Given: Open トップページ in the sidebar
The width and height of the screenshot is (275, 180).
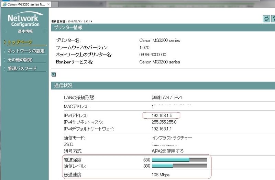Looking at the screenshot, I should click(x=20, y=42).
